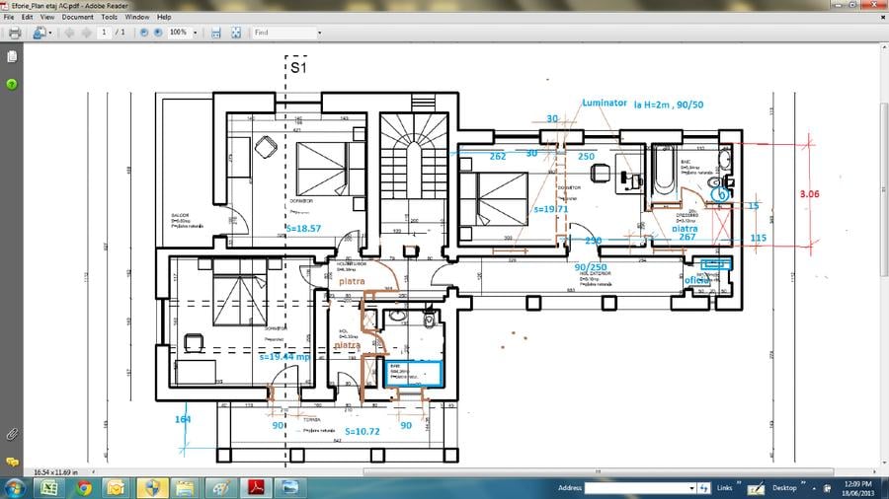The height and width of the screenshot is (499, 889).
Task: Click the fit one full page icon
Action: pyautogui.click(x=236, y=33)
